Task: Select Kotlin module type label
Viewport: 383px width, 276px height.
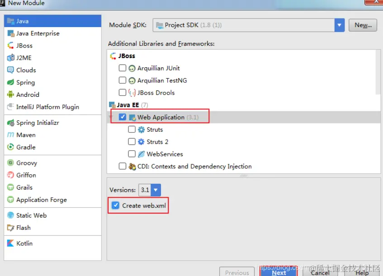Action: [x=24, y=243]
